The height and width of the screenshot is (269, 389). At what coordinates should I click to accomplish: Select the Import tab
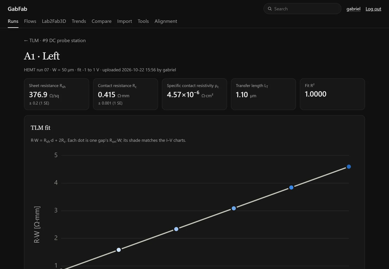(124, 21)
